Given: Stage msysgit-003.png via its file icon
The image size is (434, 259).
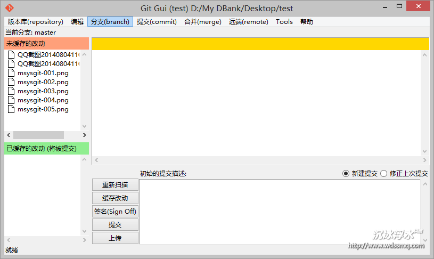Looking at the screenshot, I should tap(12, 91).
